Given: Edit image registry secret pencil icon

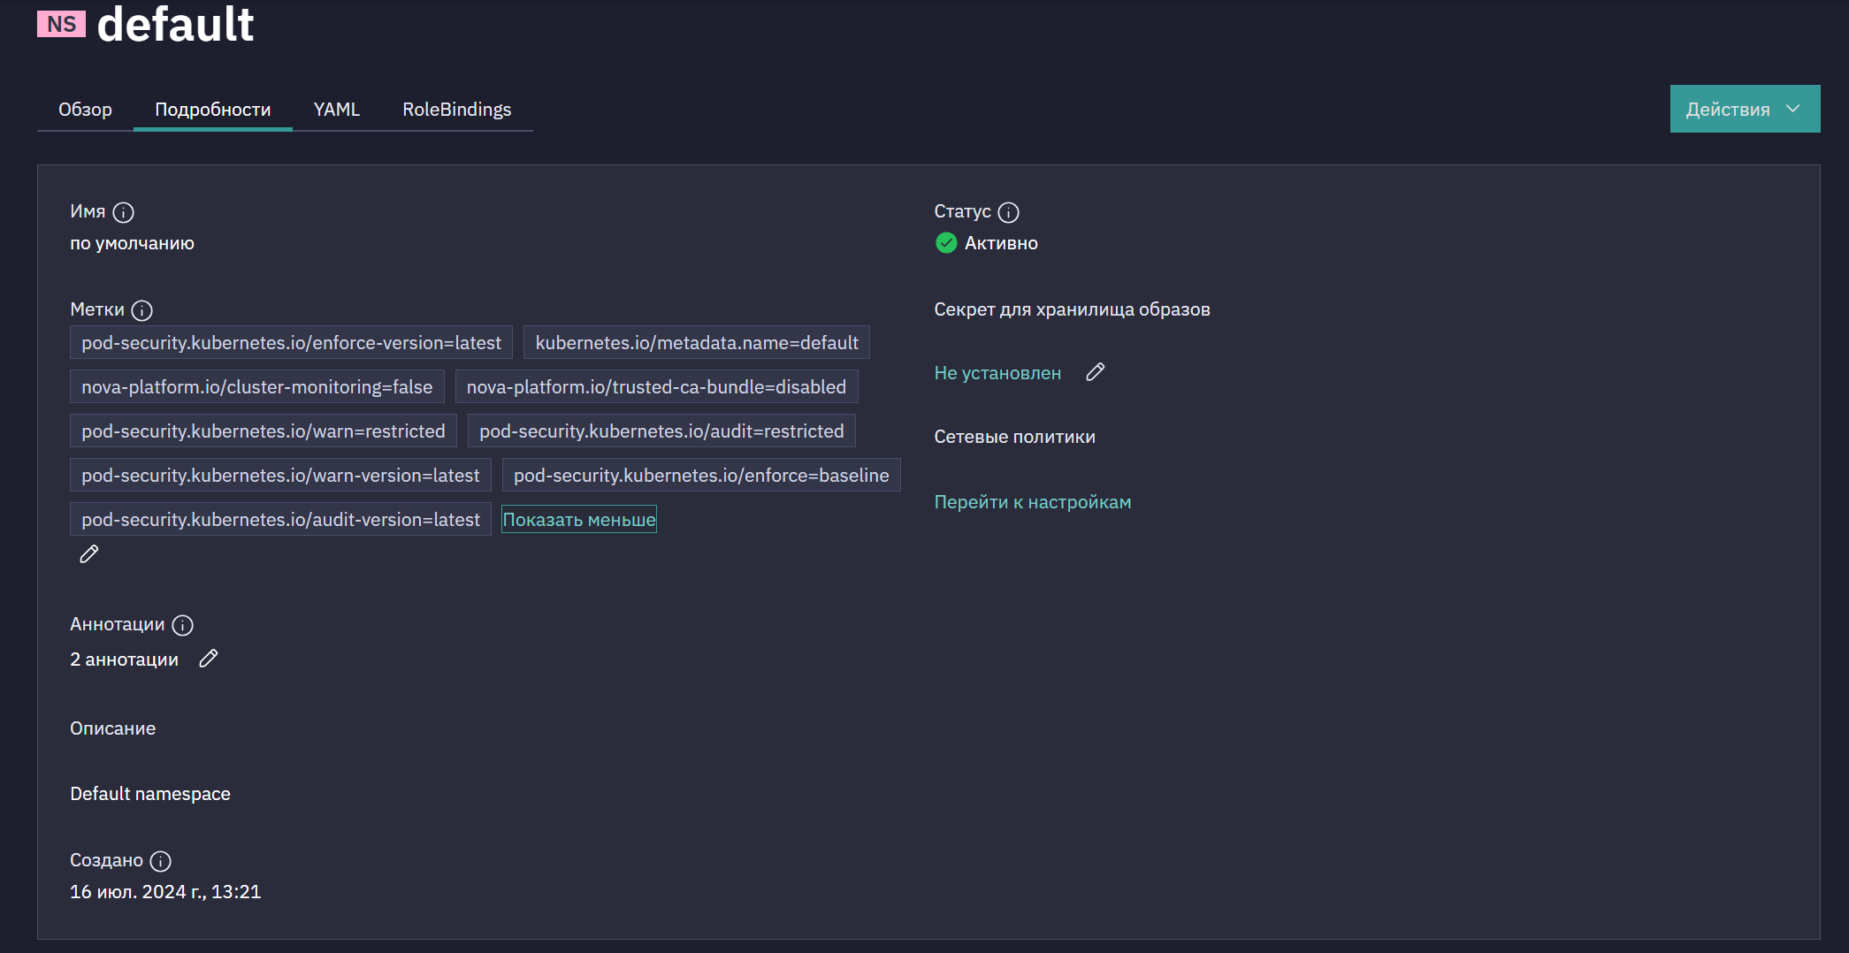Looking at the screenshot, I should [x=1096, y=372].
